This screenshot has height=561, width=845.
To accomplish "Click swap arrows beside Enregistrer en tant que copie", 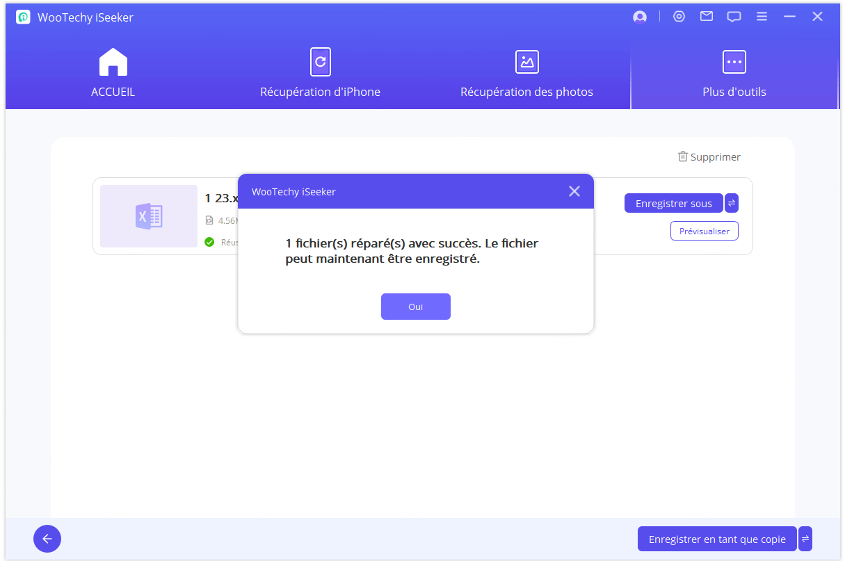I will coord(805,539).
